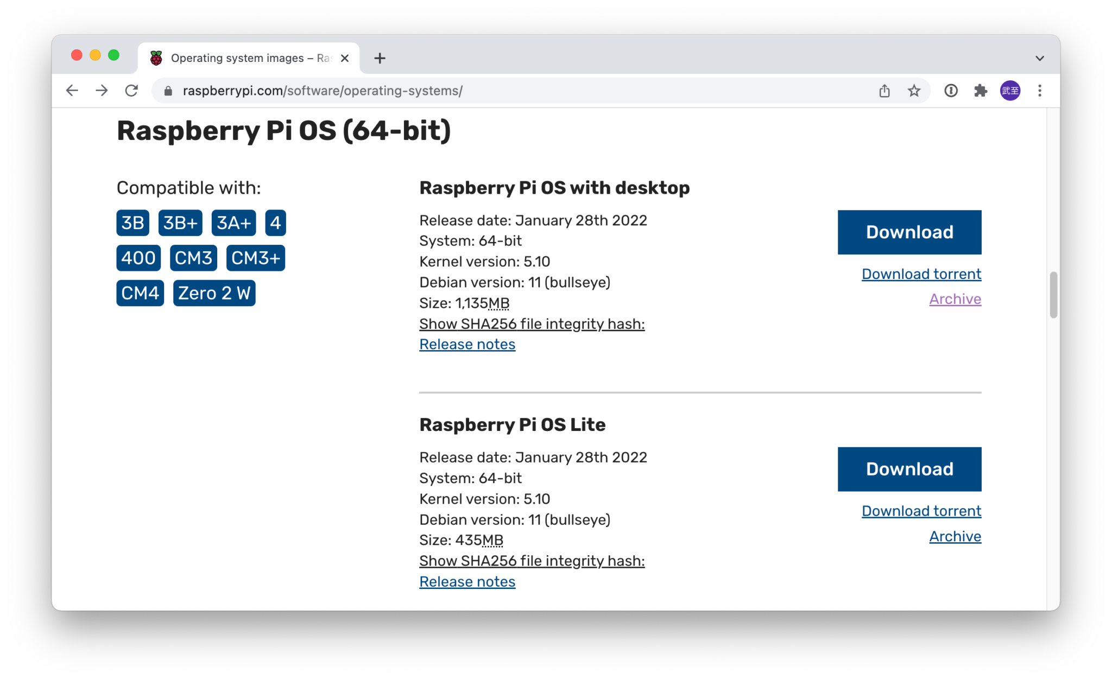Show SHA256 hash for Raspberry Pi OS Lite
This screenshot has width=1112, height=679.
(532, 561)
